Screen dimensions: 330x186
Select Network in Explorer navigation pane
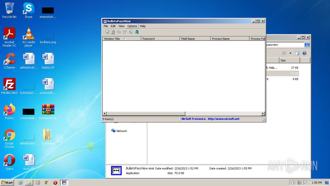click(x=119, y=131)
